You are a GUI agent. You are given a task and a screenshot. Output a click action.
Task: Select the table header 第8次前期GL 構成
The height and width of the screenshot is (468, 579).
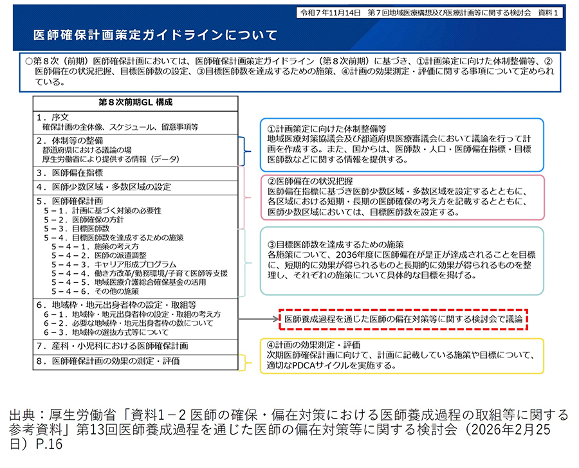click(135, 104)
